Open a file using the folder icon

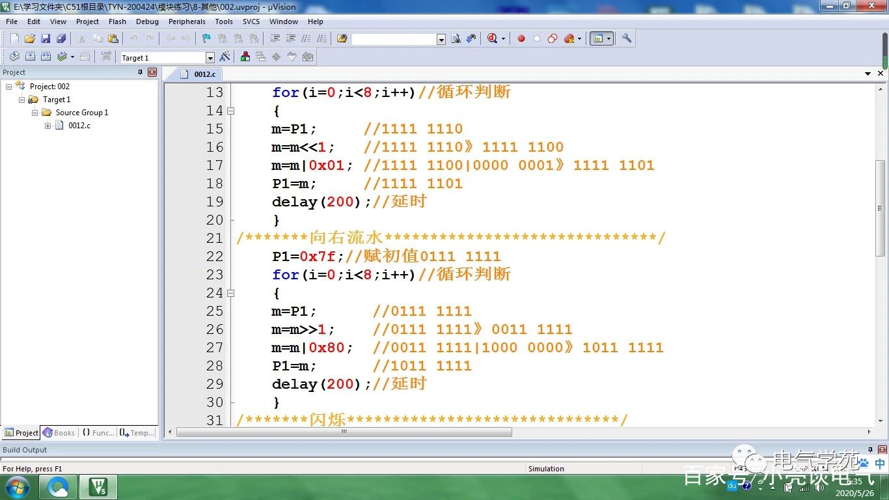coord(30,38)
